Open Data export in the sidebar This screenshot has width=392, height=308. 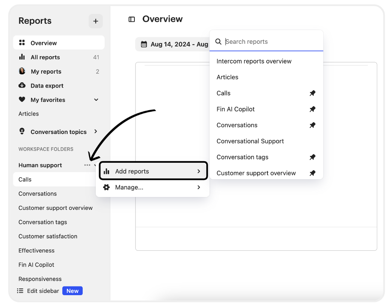point(59,85)
